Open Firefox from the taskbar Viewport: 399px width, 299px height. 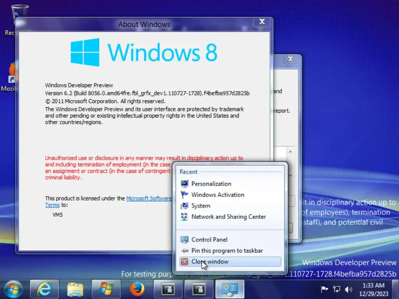pos(137,289)
